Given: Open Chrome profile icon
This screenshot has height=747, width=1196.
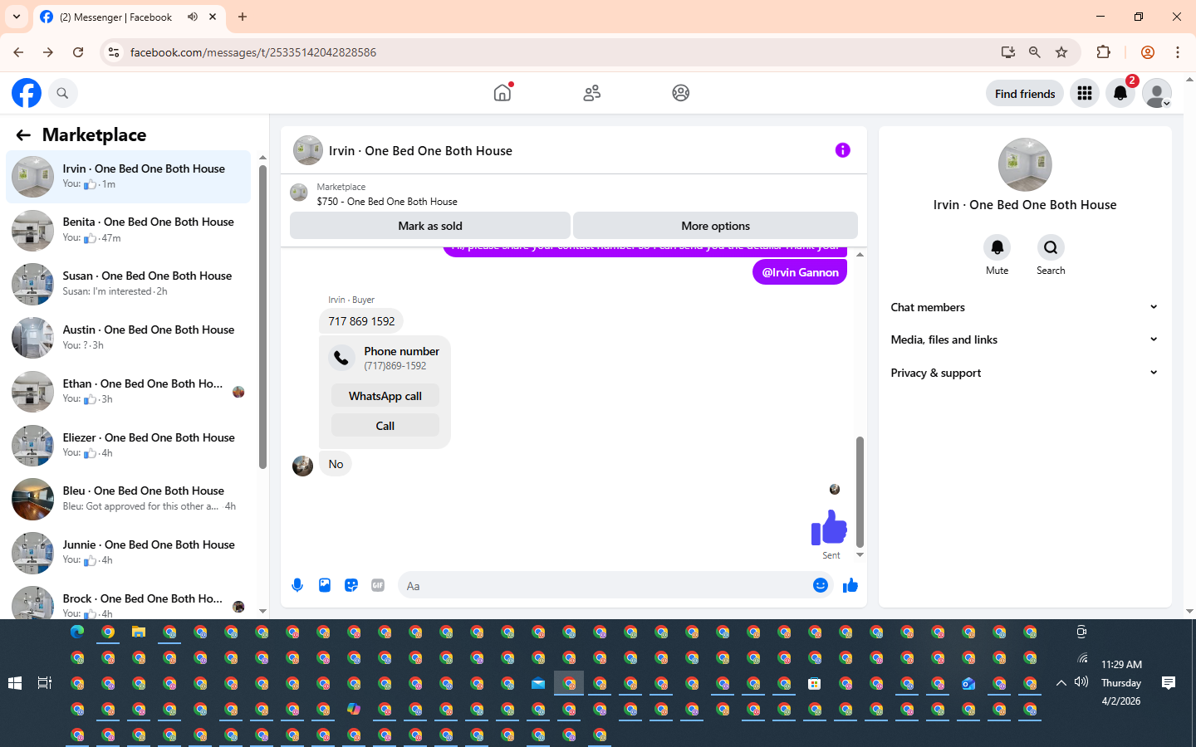Looking at the screenshot, I should click(1148, 52).
